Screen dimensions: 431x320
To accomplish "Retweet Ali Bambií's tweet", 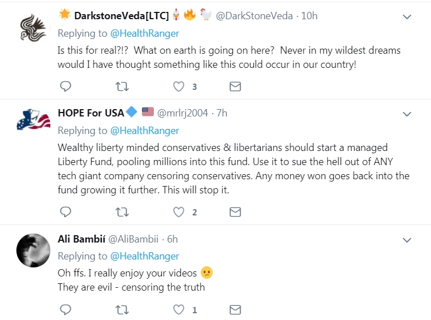I will point(122,309).
